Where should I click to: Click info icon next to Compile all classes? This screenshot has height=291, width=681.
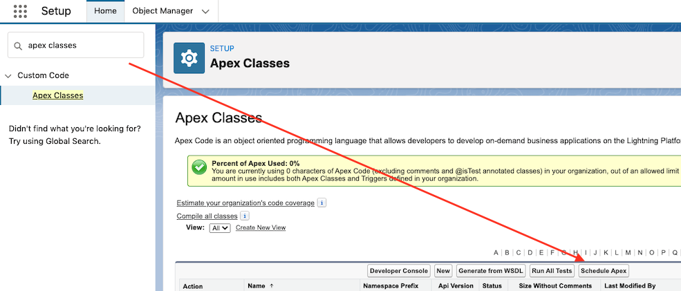[245, 216]
